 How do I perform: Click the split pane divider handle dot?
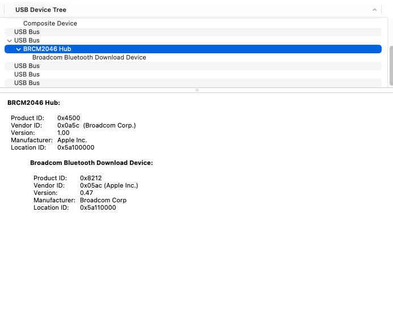tap(197, 90)
